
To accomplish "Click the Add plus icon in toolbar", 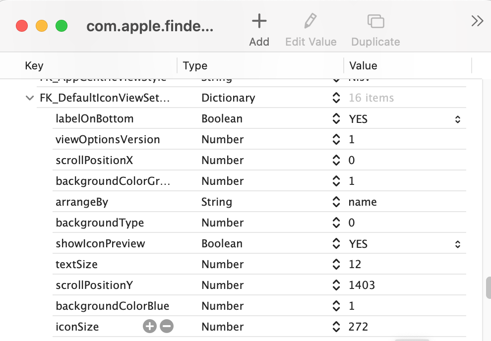I will [x=259, y=21].
